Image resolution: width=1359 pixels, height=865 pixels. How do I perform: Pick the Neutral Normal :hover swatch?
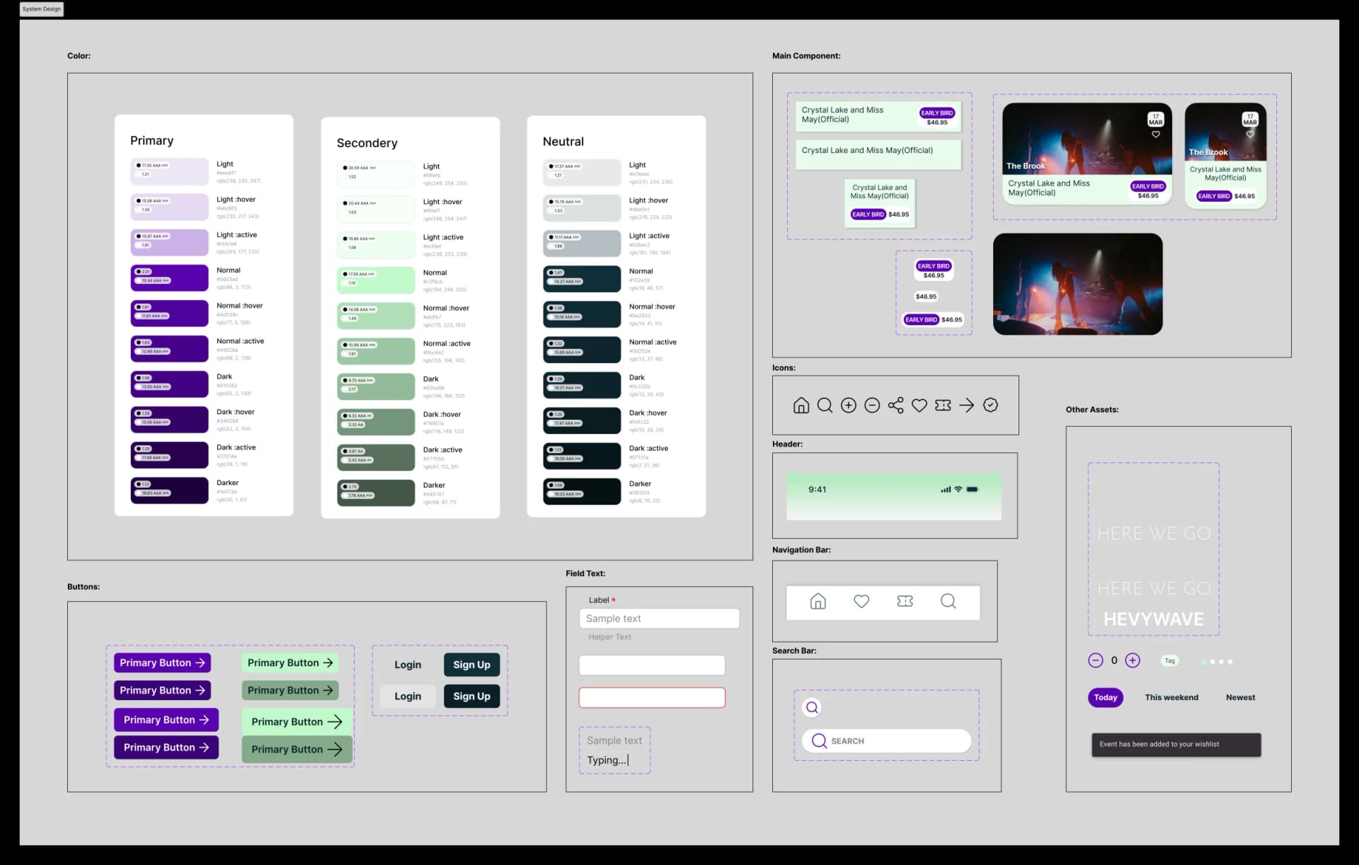point(582,314)
